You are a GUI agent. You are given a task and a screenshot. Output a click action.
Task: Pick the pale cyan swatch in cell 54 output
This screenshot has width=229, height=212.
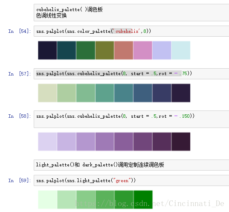[181, 50]
